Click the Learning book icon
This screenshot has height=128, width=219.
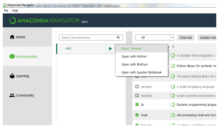(12, 76)
